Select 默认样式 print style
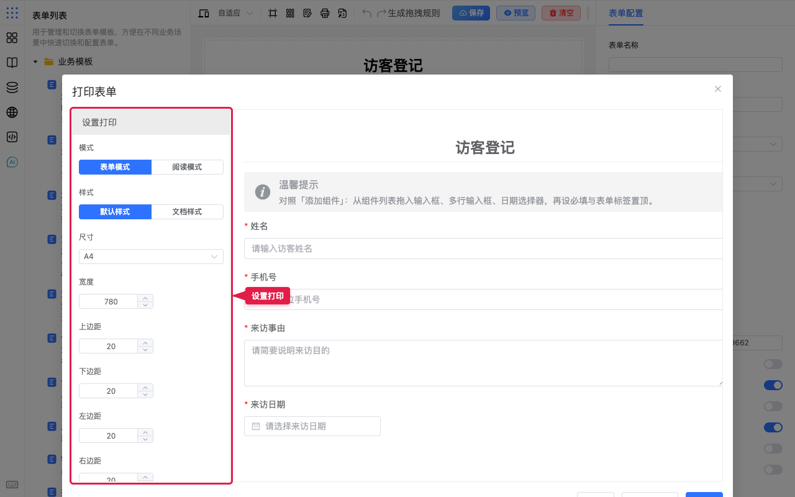 115,212
